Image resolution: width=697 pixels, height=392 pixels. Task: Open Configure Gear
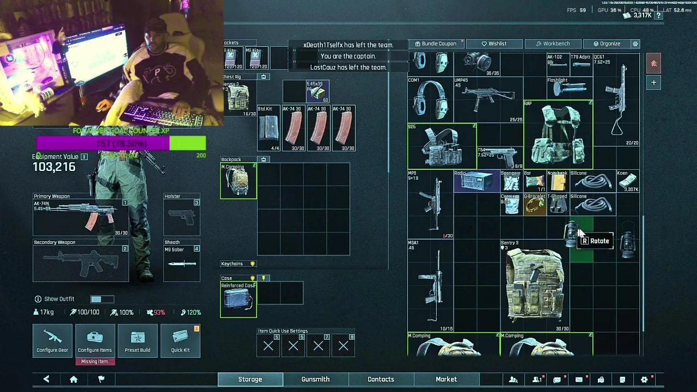[x=52, y=341]
